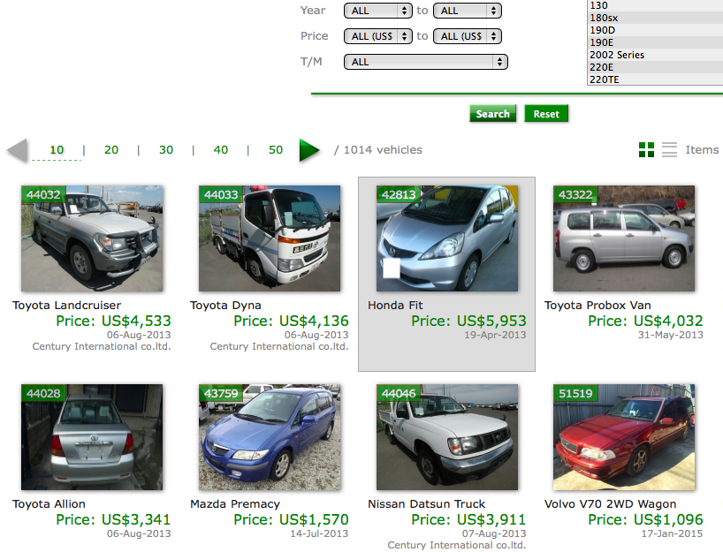Click price US$5,953
The height and width of the screenshot is (552, 723).
491,321
